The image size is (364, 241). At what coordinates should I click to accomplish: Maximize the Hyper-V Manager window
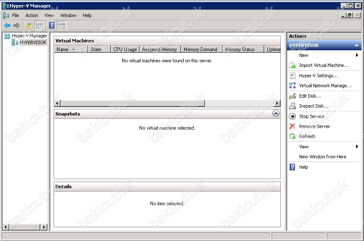point(351,5)
